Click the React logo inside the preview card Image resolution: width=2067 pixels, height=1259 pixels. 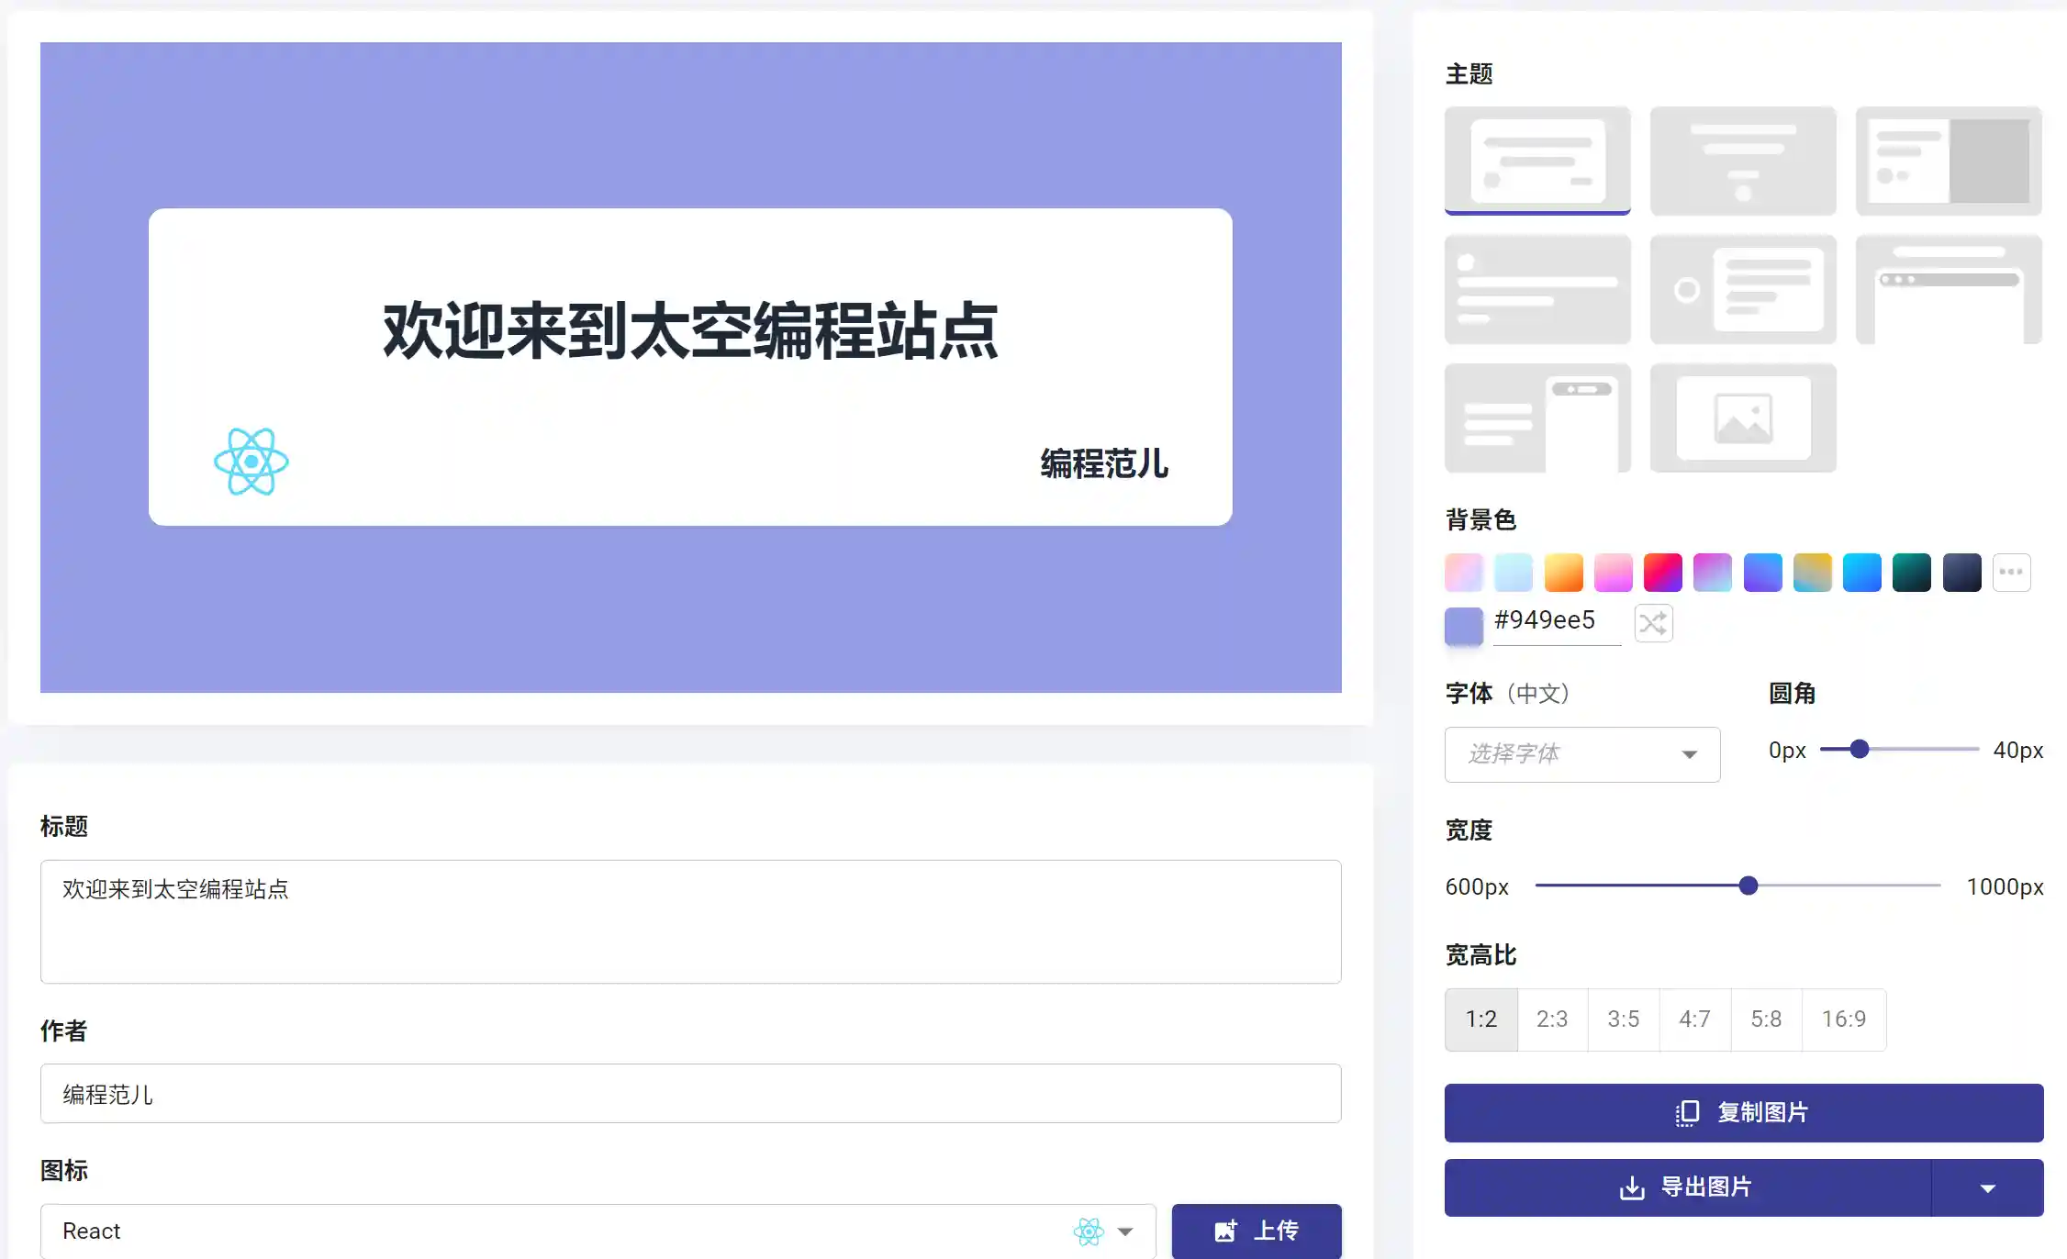coord(250,462)
